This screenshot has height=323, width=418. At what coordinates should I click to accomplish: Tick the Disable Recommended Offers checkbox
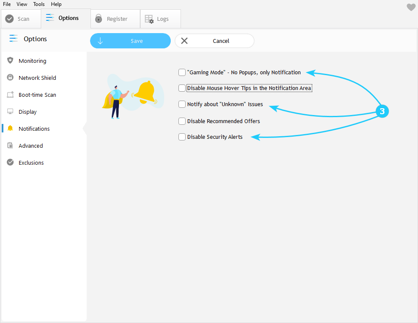point(182,121)
